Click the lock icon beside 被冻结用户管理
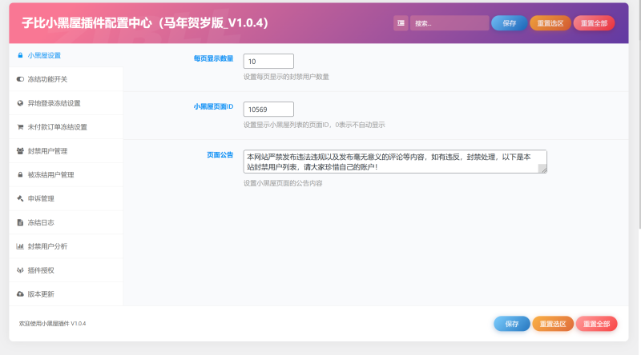Image resolution: width=641 pixels, height=355 pixels. coord(20,174)
